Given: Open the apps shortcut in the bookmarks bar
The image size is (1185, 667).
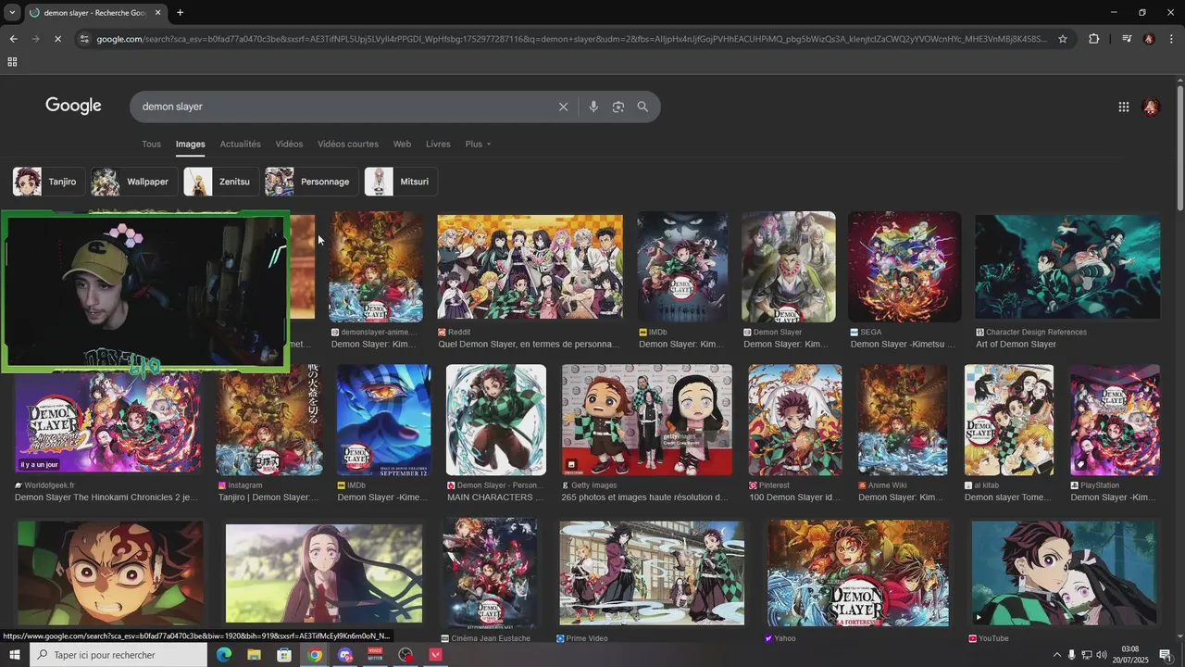Looking at the screenshot, I should [x=12, y=62].
